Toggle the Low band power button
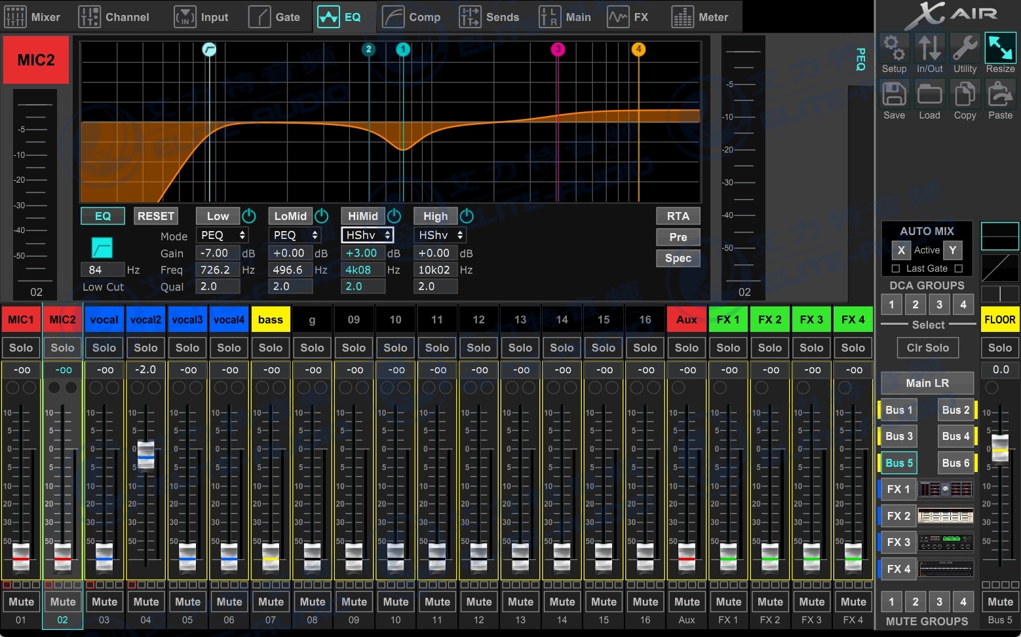1021x637 pixels. click(249, 215)
